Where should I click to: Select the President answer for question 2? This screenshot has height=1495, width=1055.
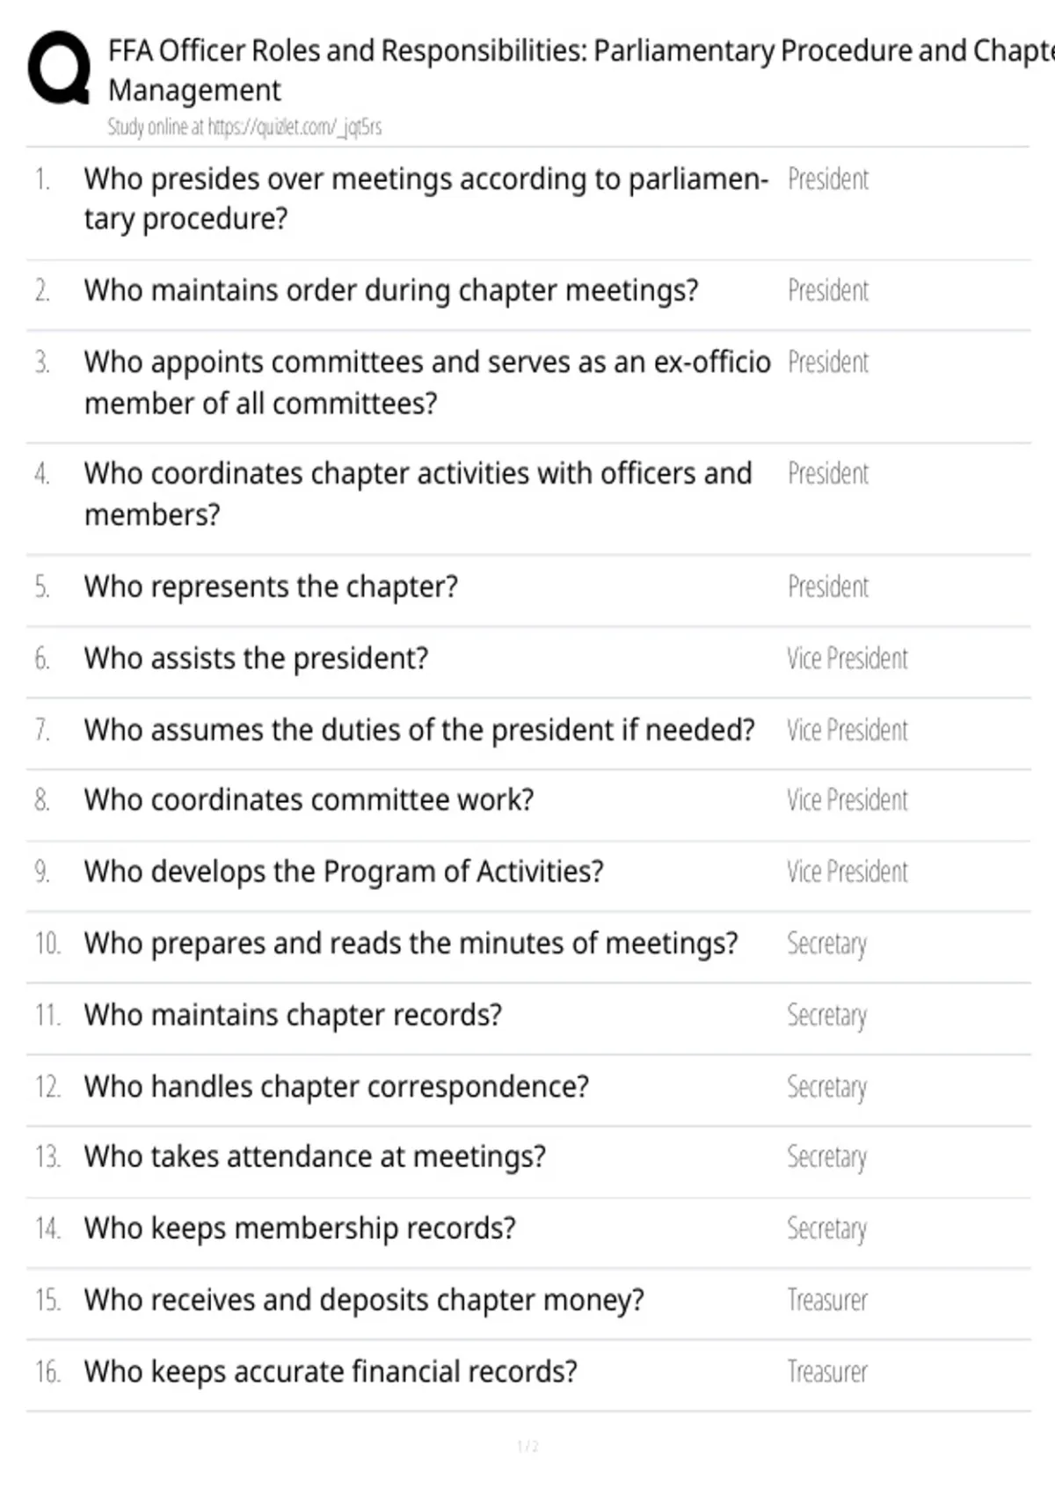[x=827, y=290]
